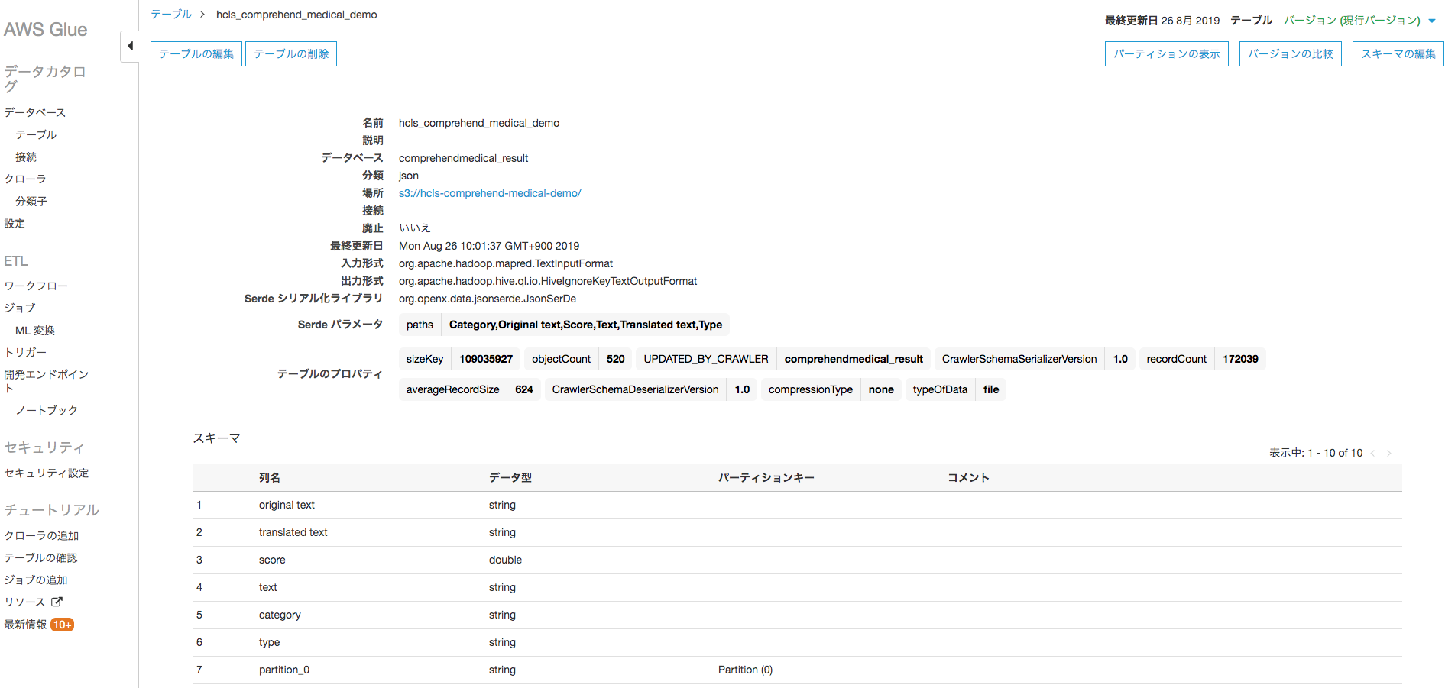Image resolution: width=1445 pixels, height=688 pixels.
Task: Click the AWS Glue title
Action: 45,30
